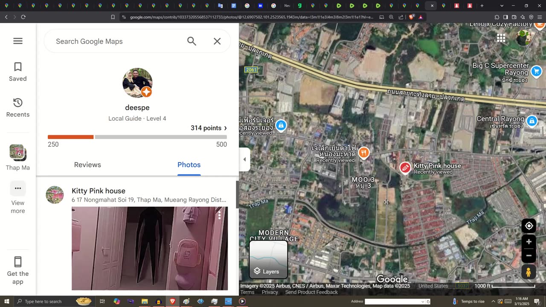Switch to the Reviews tab

point(87,165)
